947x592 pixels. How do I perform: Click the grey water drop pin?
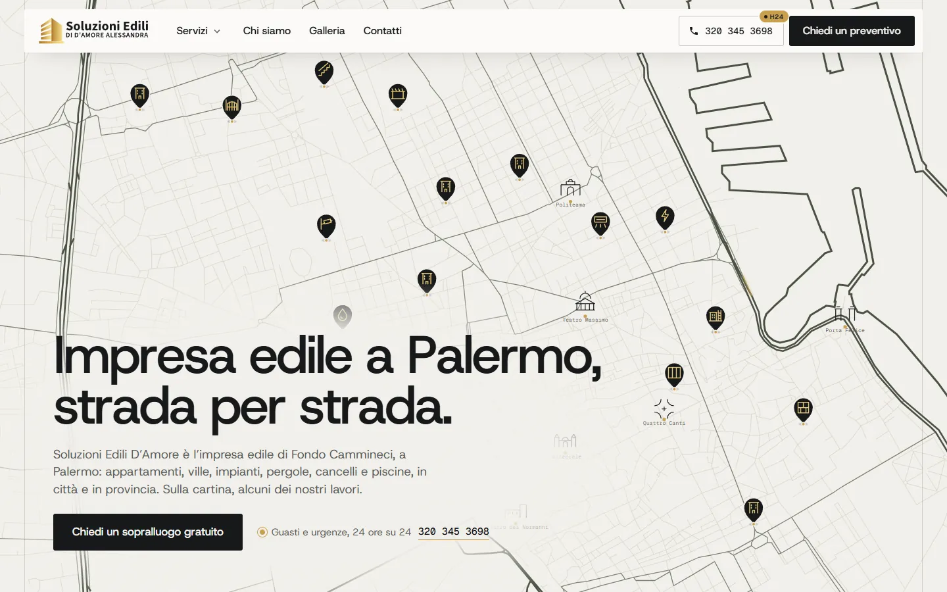tap(342, 316)
